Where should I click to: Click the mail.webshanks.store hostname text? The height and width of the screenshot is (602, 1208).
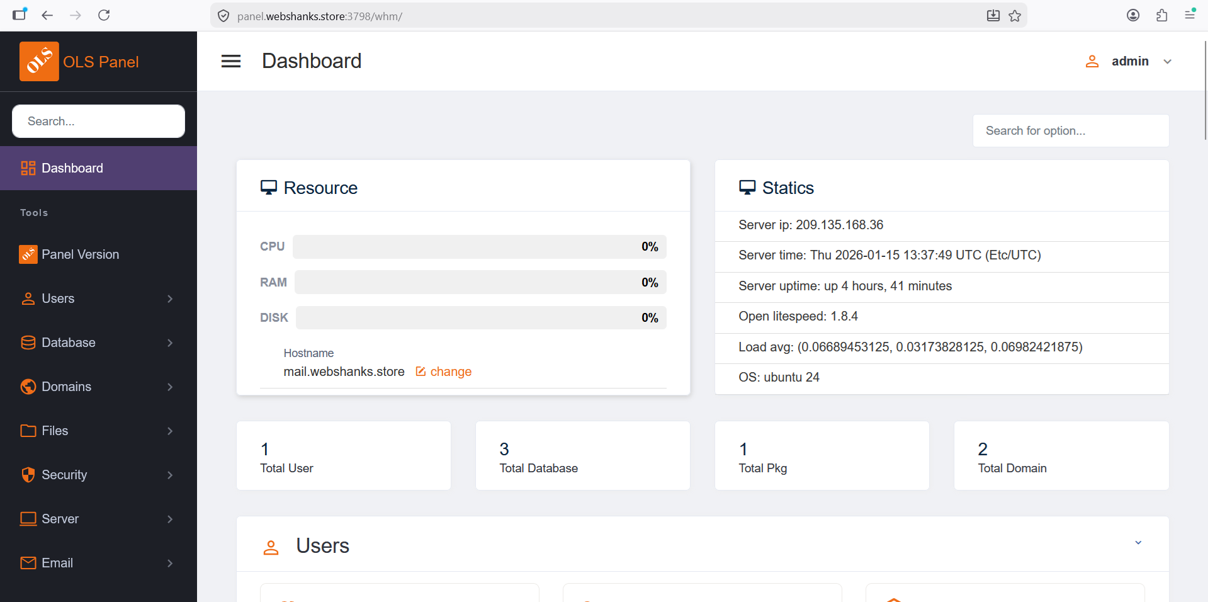click(344, 372)
